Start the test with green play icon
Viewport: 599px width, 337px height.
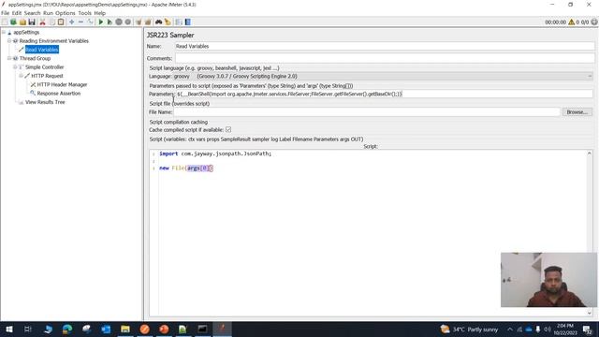(x=101, y=22)
